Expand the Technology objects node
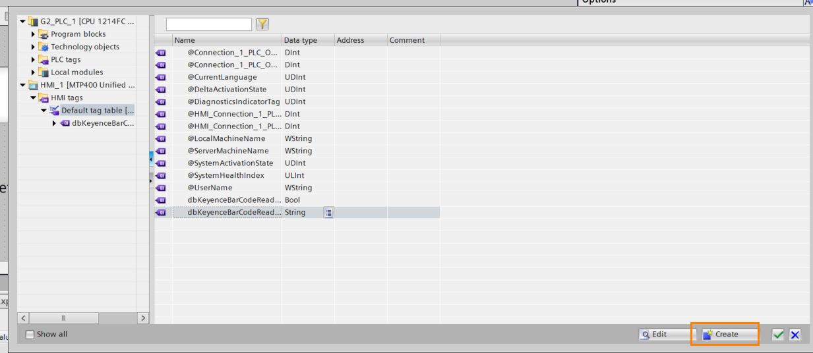This screenshot has width=813, height=353. coord(34,47)
